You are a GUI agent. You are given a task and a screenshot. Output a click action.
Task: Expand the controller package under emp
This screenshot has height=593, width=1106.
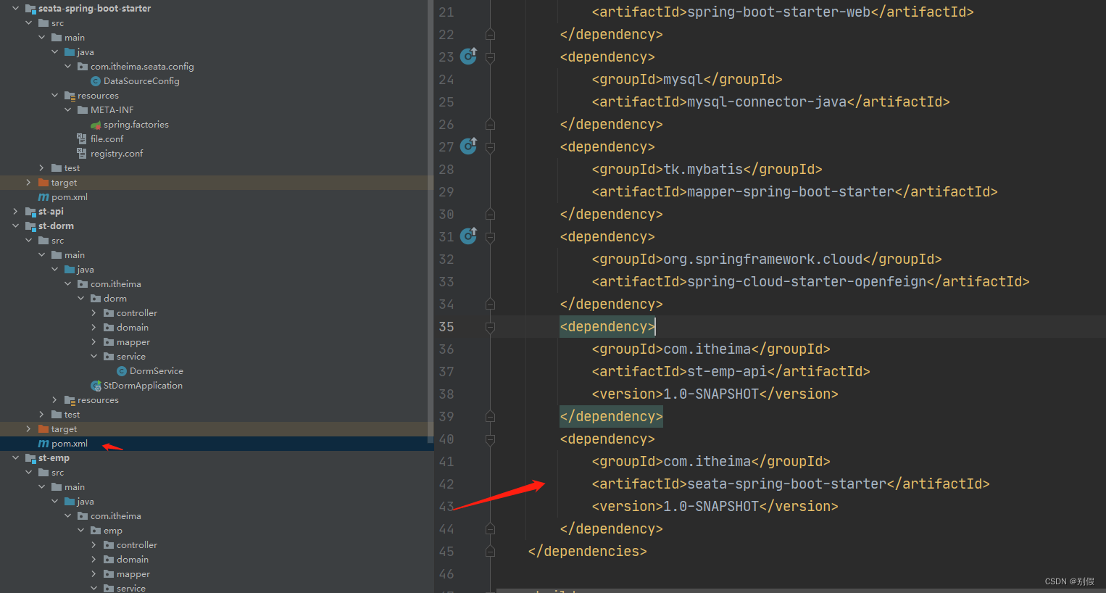[x=94, y=545]
